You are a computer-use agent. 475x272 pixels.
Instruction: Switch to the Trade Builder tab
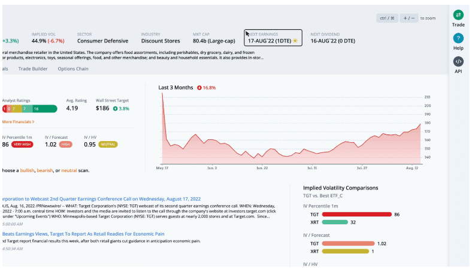click(x=33, y=69)
